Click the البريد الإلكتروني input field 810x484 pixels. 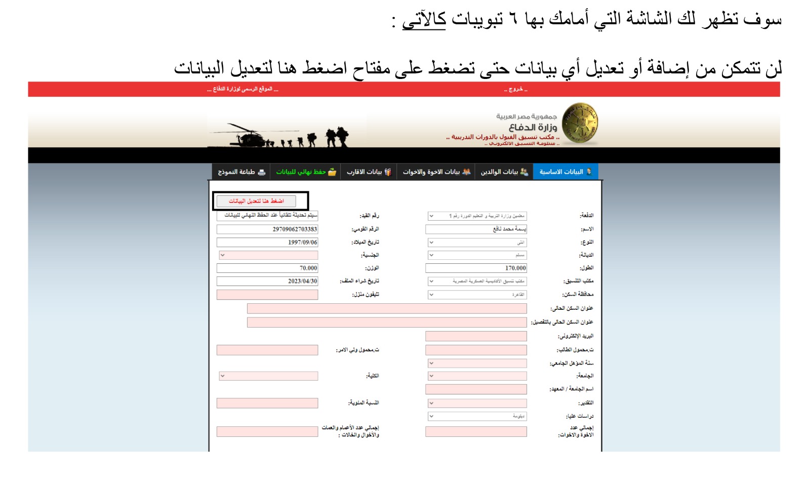coord(476,336)
